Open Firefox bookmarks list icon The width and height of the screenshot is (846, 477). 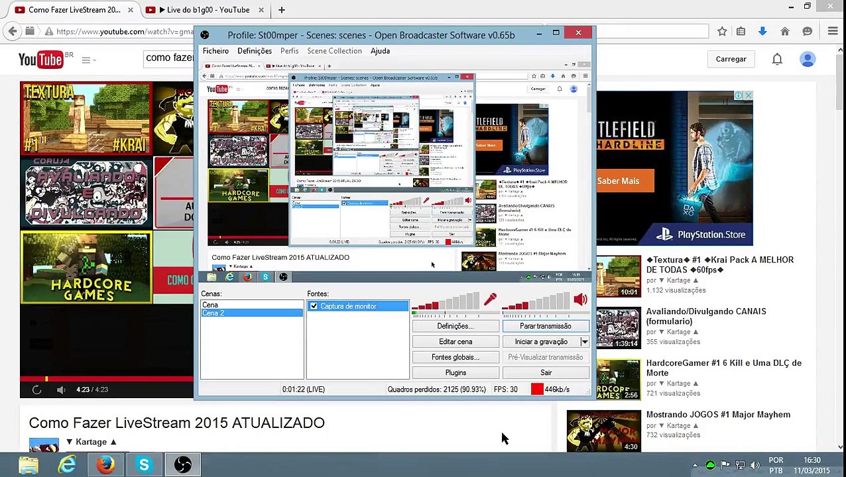pos(741,31)
